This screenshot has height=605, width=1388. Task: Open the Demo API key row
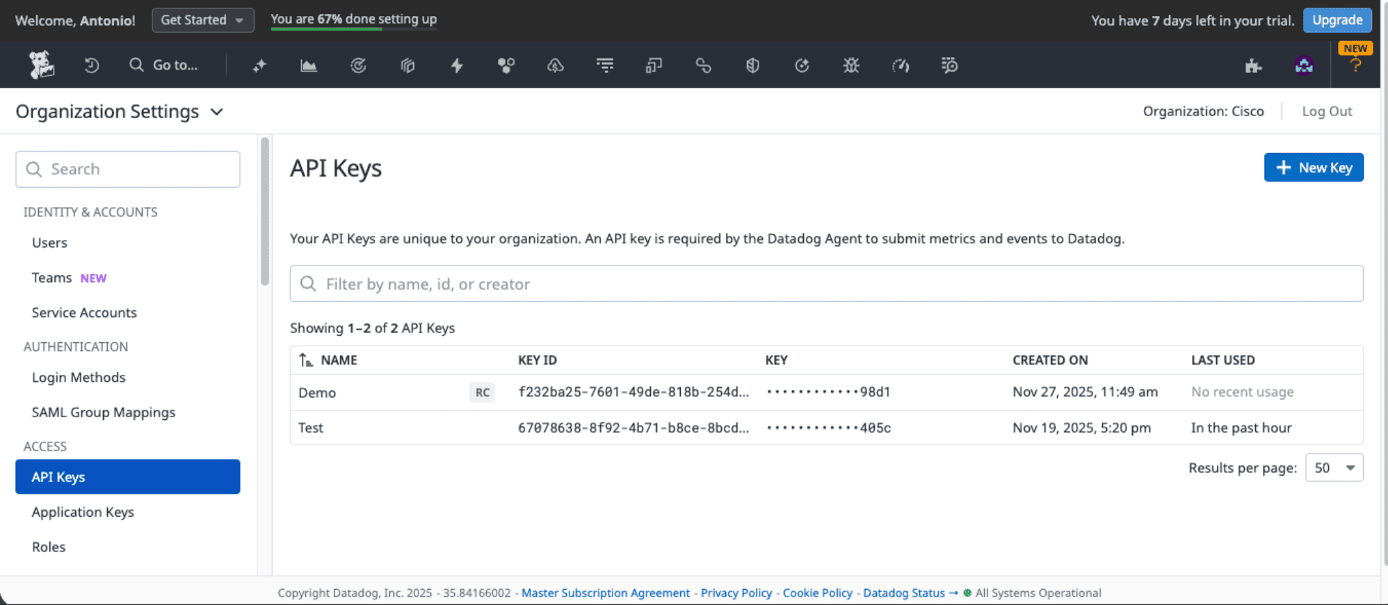tap(827, 392)
